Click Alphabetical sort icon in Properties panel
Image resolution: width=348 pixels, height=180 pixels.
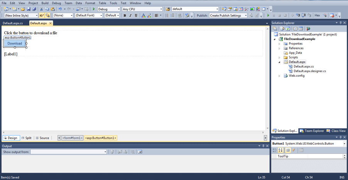click(x=280, y=150)
